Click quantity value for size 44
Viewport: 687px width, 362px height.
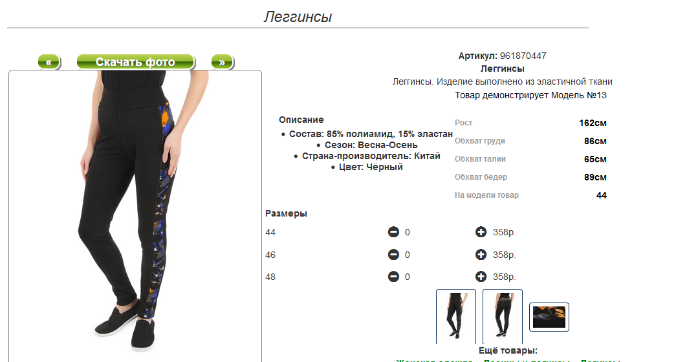click(x=408, y=233)
